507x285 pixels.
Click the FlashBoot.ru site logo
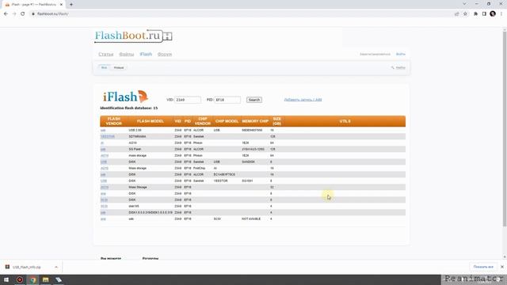(x=133, y=36)
